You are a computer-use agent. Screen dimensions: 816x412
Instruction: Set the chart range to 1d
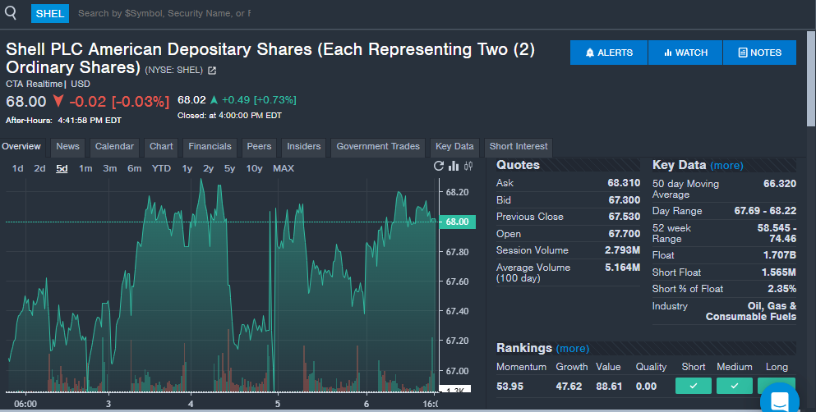coord(18,168)
